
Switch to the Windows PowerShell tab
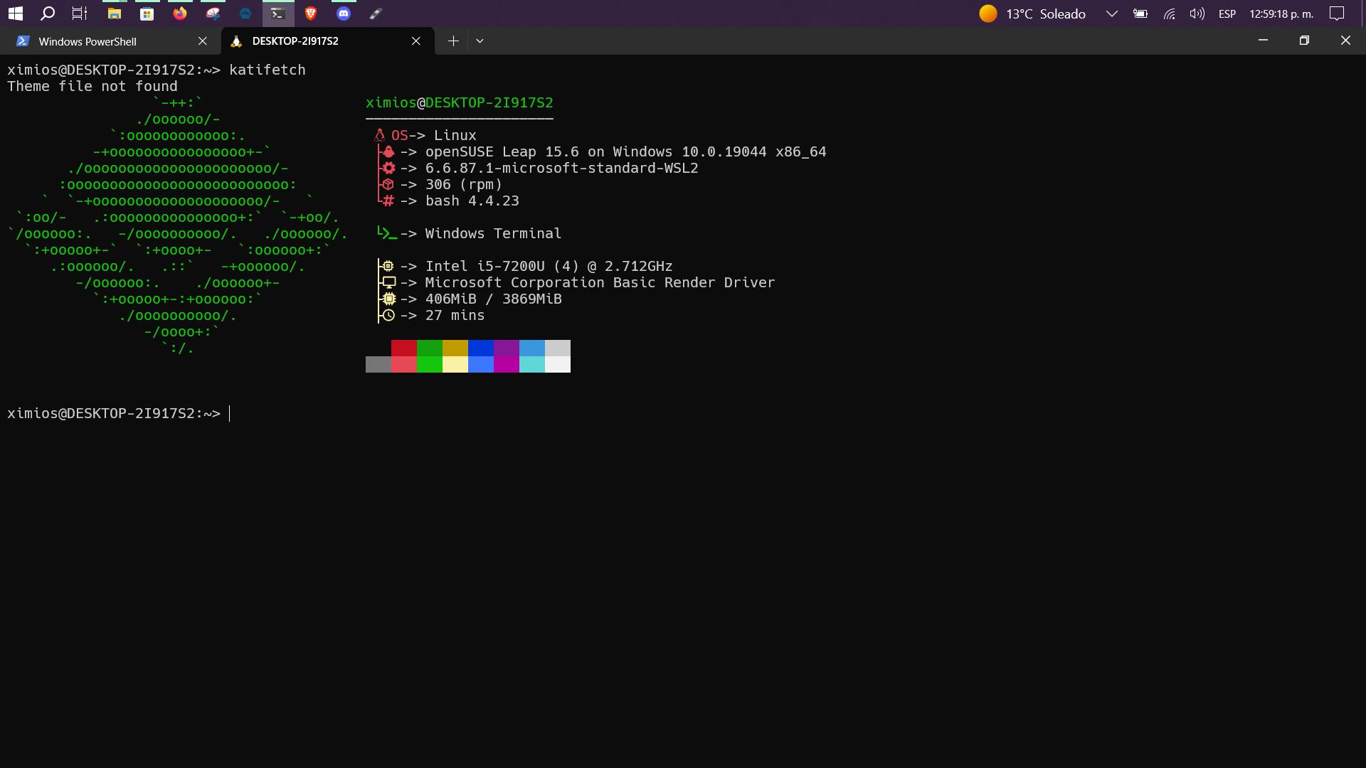point(87,41)
